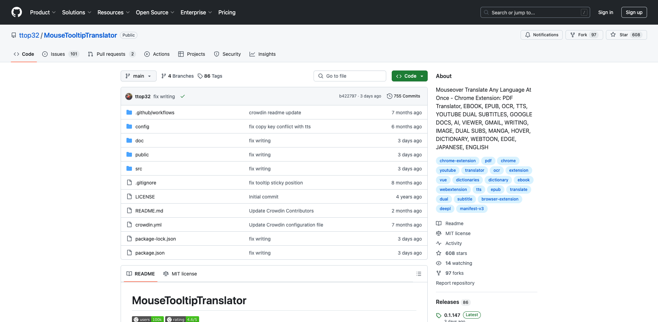
Task: Click the README.md file icon
Action: click(129, 211)
